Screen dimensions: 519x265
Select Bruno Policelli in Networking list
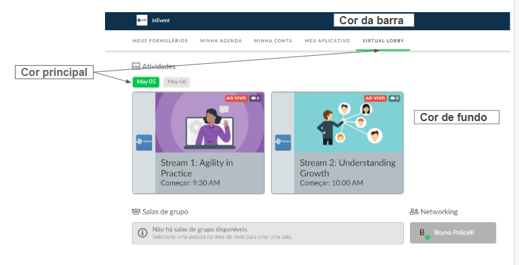pos(453,233)
